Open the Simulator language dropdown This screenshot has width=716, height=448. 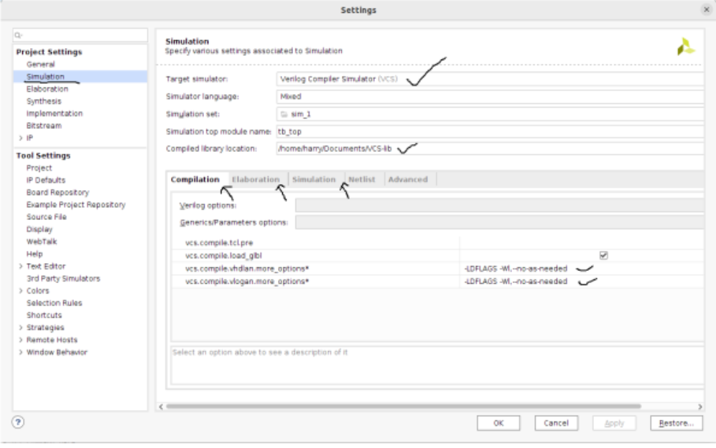(488, 96)
